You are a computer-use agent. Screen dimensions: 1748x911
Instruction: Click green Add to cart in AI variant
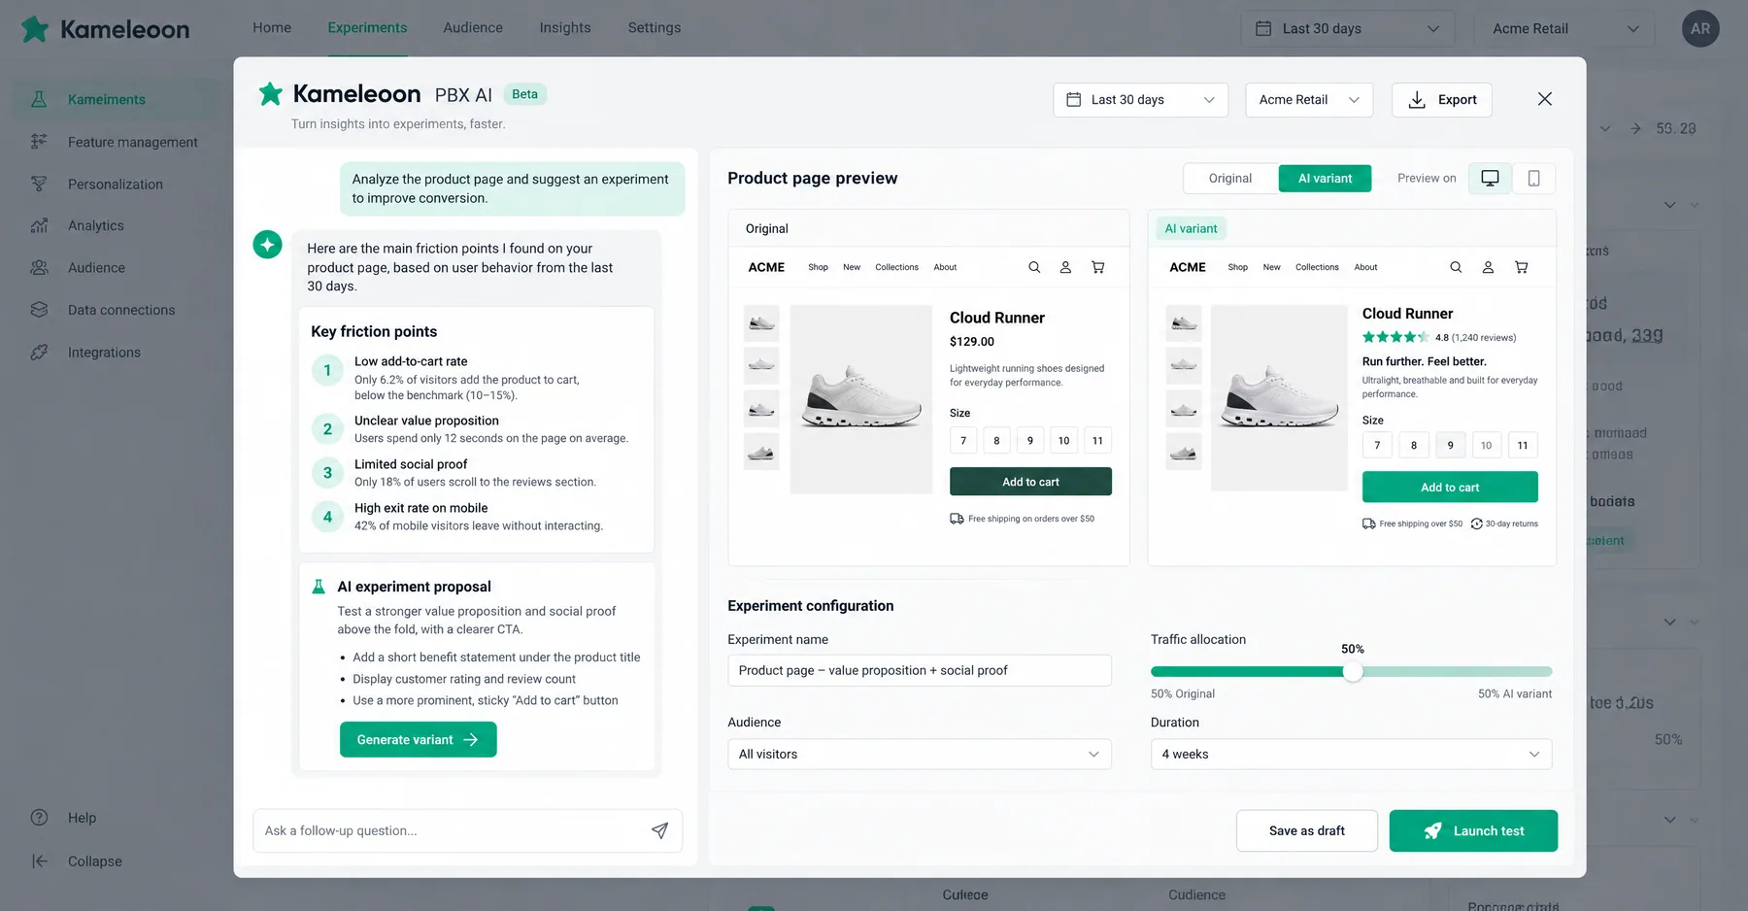coord(1450,487)
